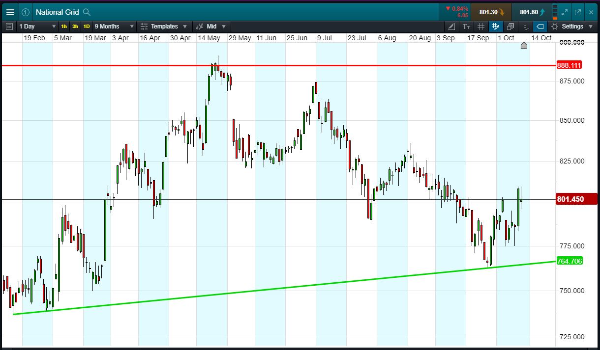The image size is (600, 350).
Task: Click the 850.000 price axis label
Action: [572, 120]
